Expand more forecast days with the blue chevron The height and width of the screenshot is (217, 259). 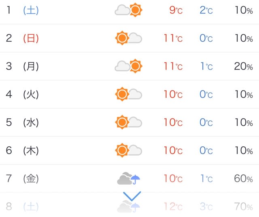(132, 196)
